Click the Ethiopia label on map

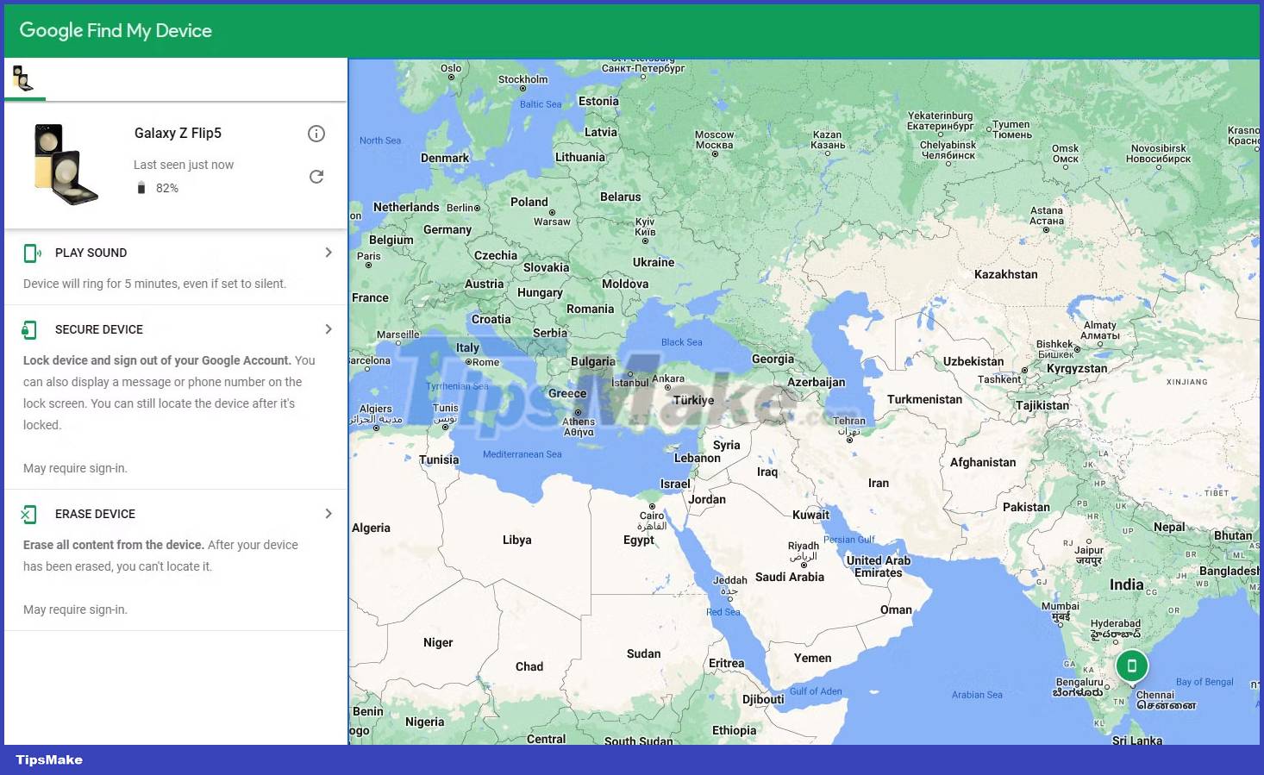[735, 730]
